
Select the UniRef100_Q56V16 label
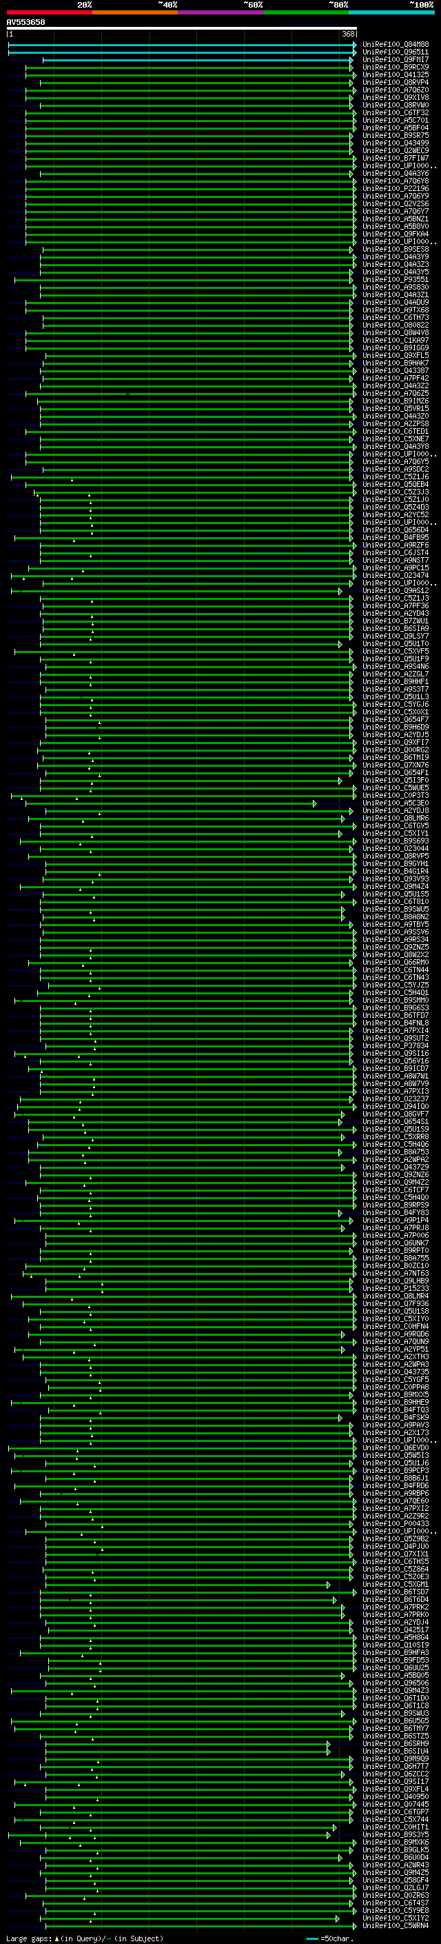(396, 1061)
